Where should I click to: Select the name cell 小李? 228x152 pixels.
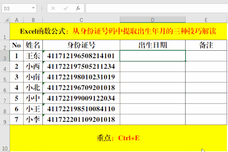point(33,120)
